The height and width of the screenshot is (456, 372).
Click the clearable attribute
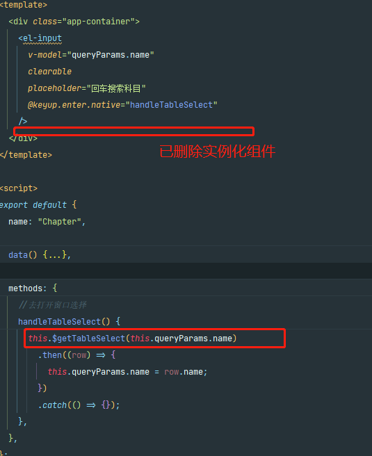tap(50, 72)
